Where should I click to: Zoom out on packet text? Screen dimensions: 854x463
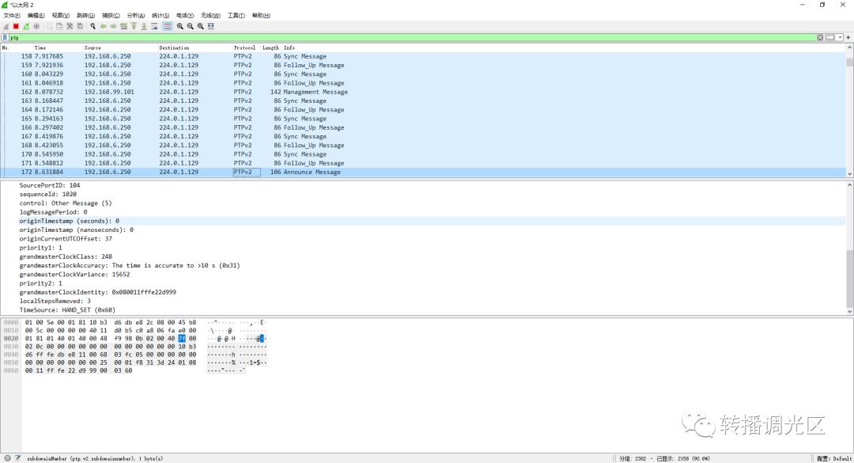pyautogui.click(x=190, y=26)
